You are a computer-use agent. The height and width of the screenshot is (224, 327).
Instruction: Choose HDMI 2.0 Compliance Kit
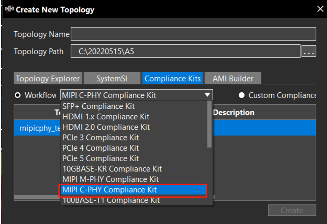[134, 127]
